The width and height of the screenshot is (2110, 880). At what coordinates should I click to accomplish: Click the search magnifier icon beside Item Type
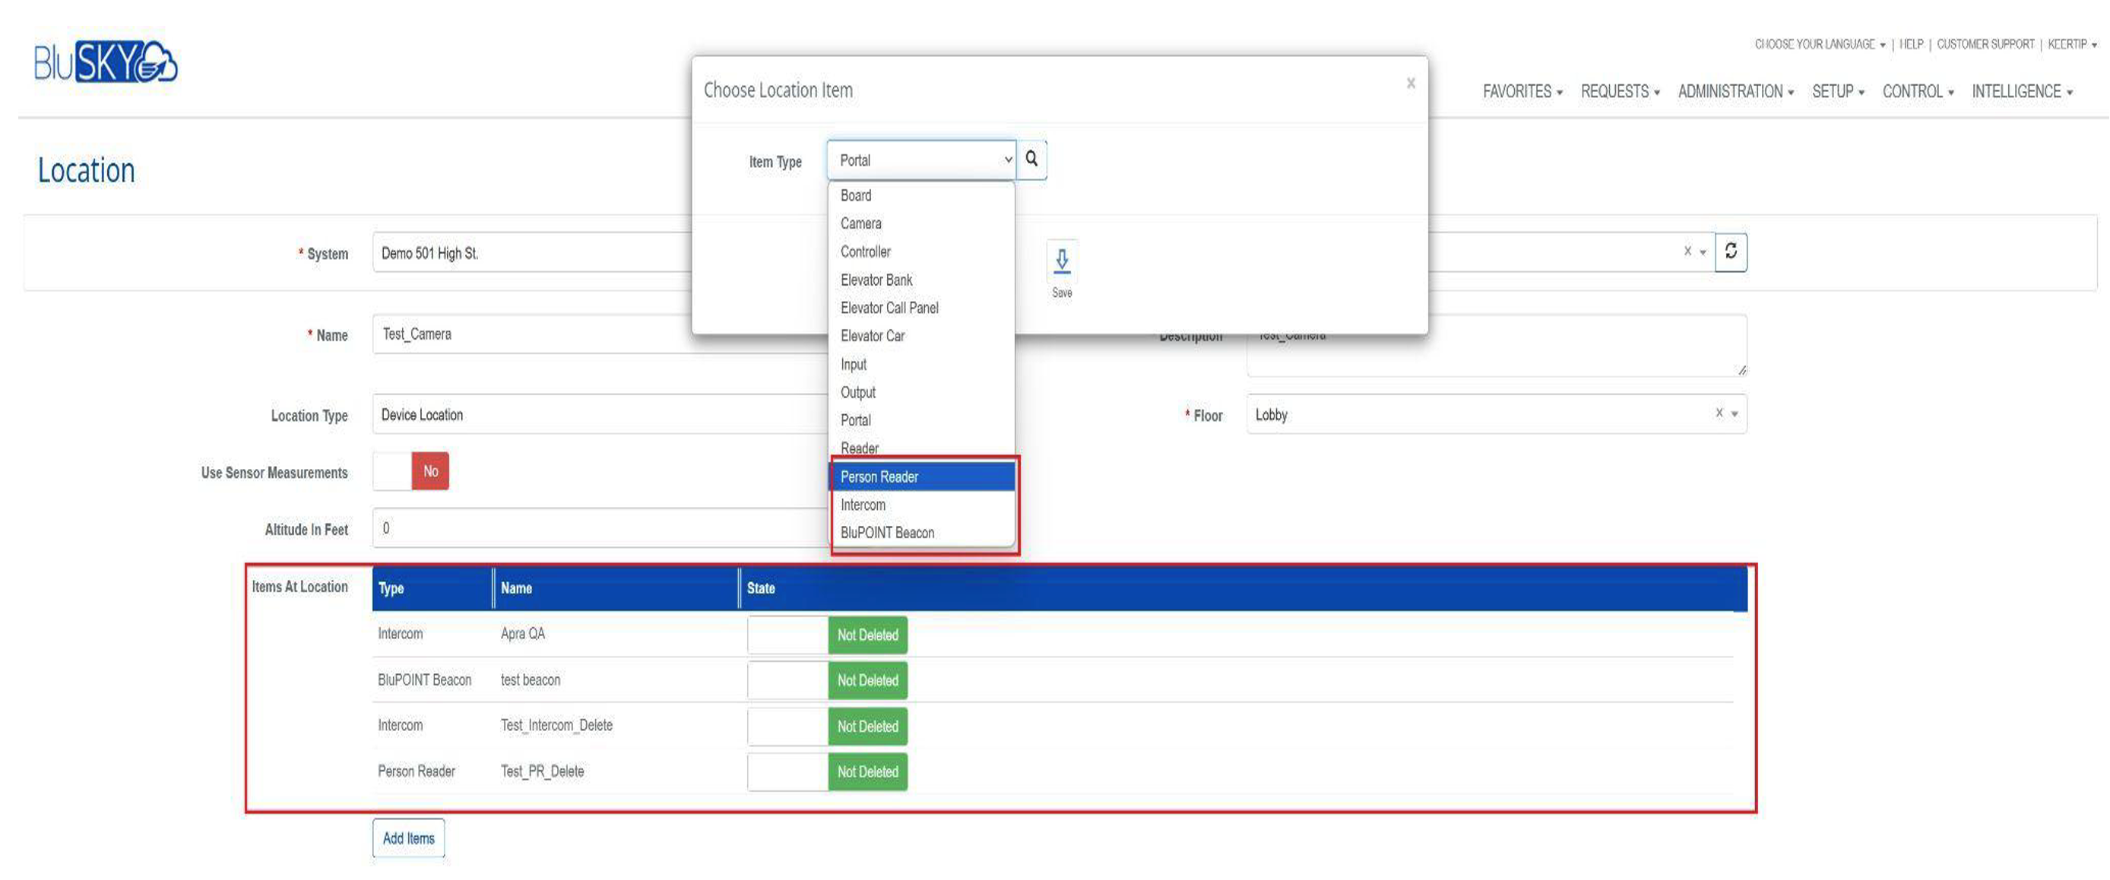click(x=1031, y=160)
